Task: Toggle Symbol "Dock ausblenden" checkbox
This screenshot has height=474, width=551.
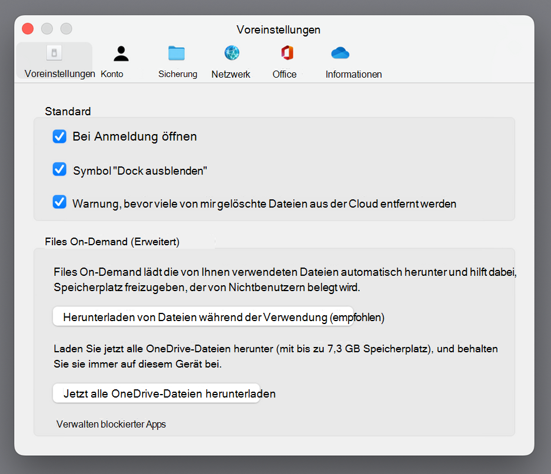Action: [x=59, y=169]
